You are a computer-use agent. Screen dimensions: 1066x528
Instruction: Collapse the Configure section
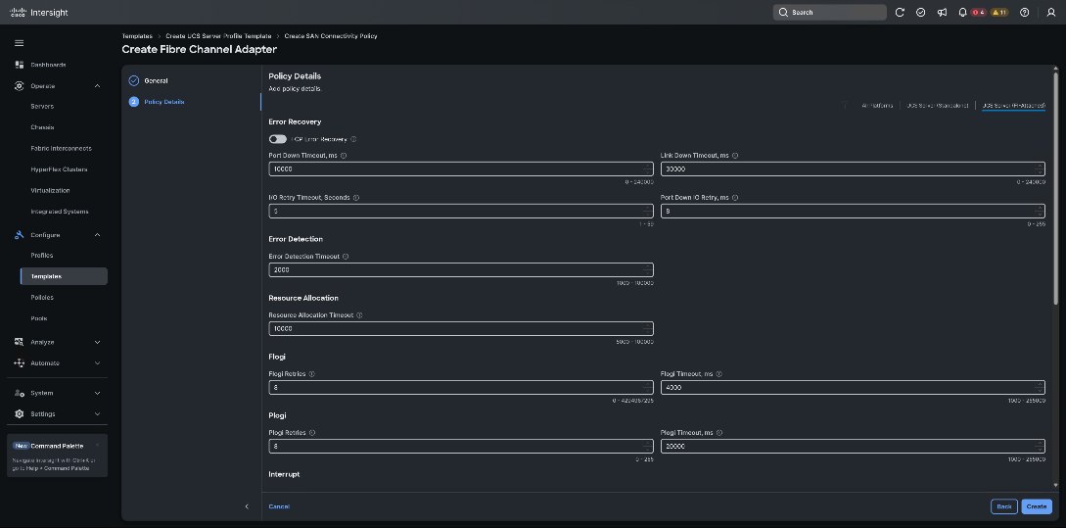tap(97, 235)
